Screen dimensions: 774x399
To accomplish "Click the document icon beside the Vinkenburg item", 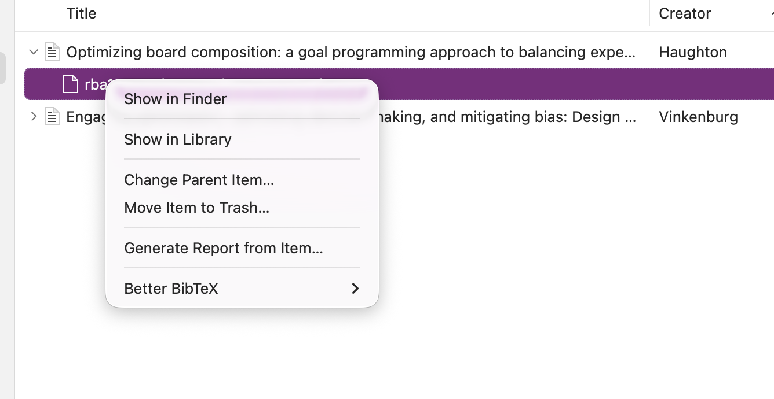I will 53,117.
